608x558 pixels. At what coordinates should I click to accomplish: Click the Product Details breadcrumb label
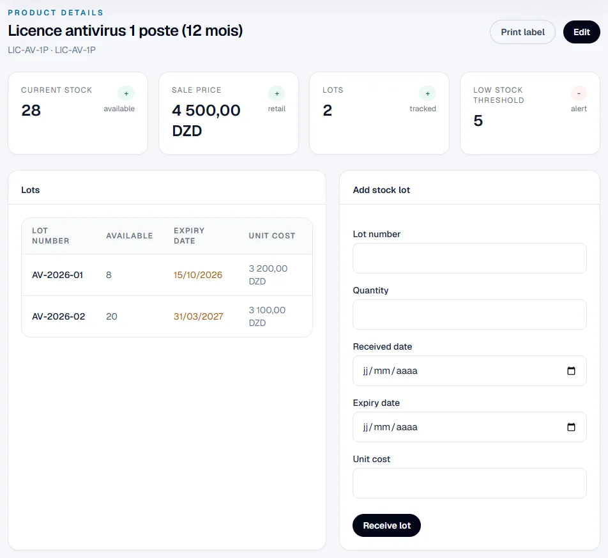[56, 12]
